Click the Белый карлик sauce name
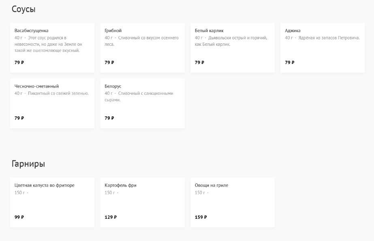Screen dimensions: 374x241 [x=209, y=31]
